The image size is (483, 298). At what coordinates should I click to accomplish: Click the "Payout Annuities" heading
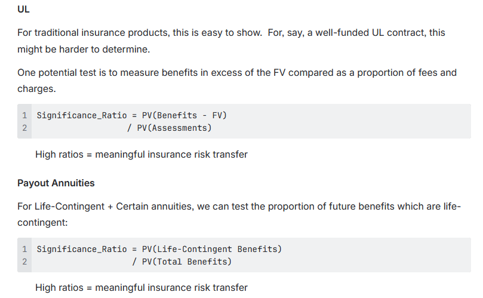(x=56, y=183)
